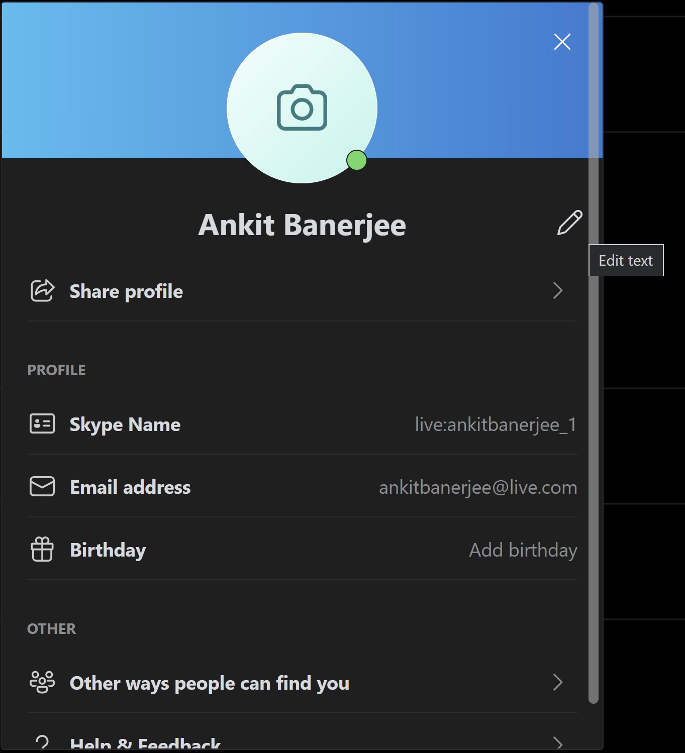Click the green online status indicator
Screen dimensions: 685x753
tap(356, 160)
